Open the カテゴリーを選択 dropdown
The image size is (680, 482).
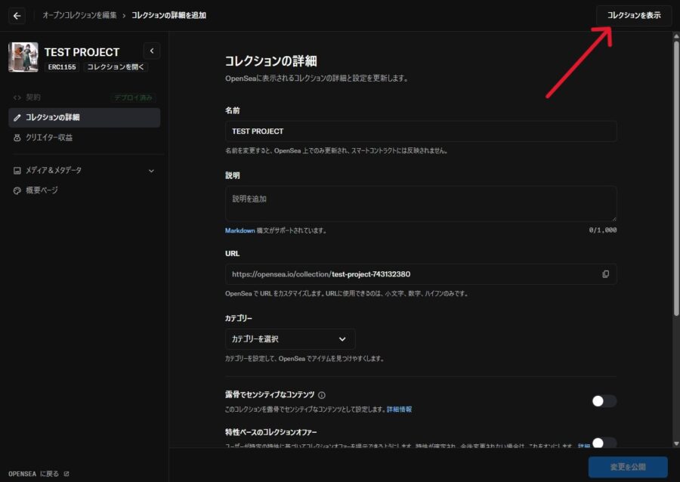pyautogui.click(x=290, y=339)
